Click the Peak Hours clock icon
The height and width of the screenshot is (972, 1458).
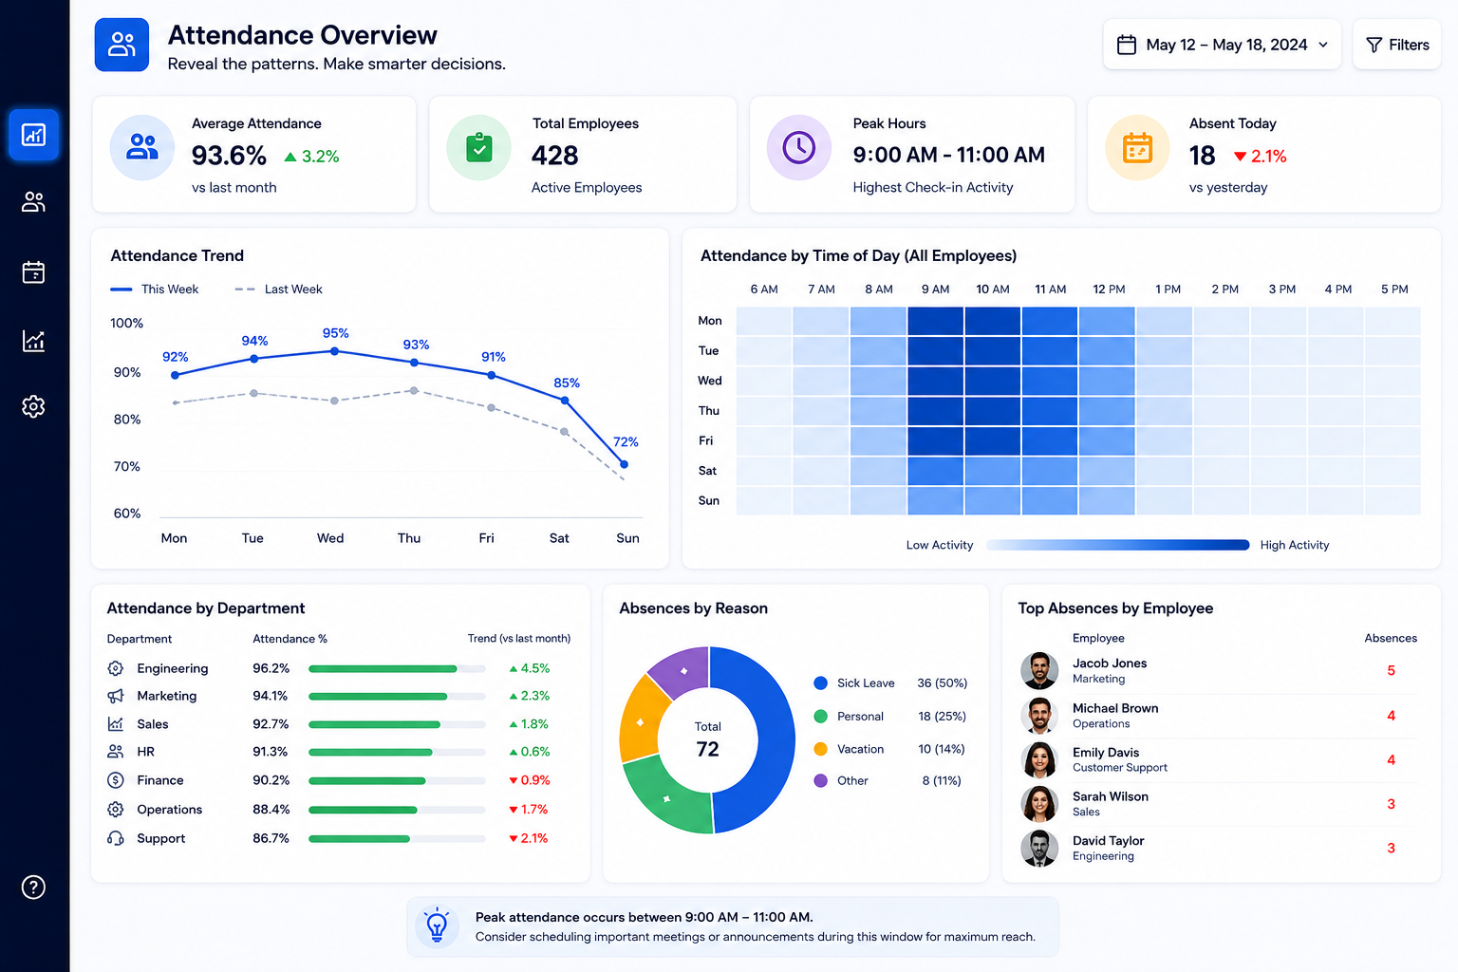pos(799,147)
